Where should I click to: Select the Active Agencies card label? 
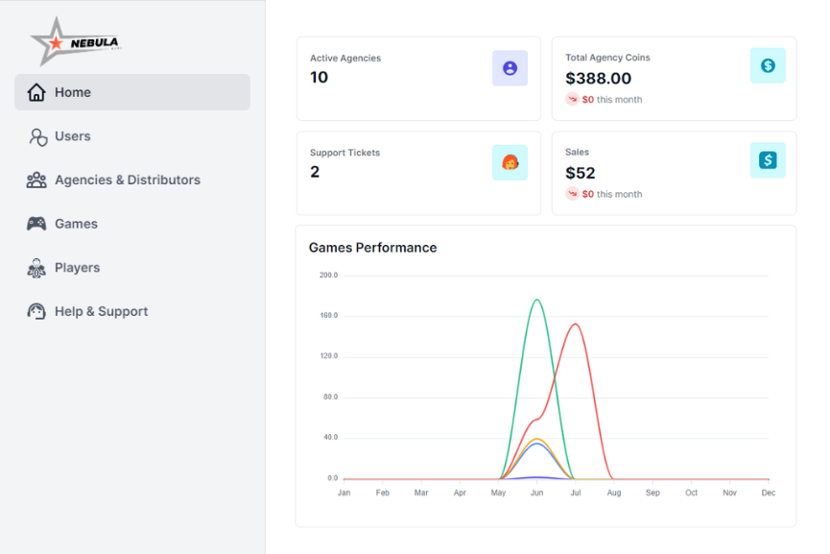345,59
